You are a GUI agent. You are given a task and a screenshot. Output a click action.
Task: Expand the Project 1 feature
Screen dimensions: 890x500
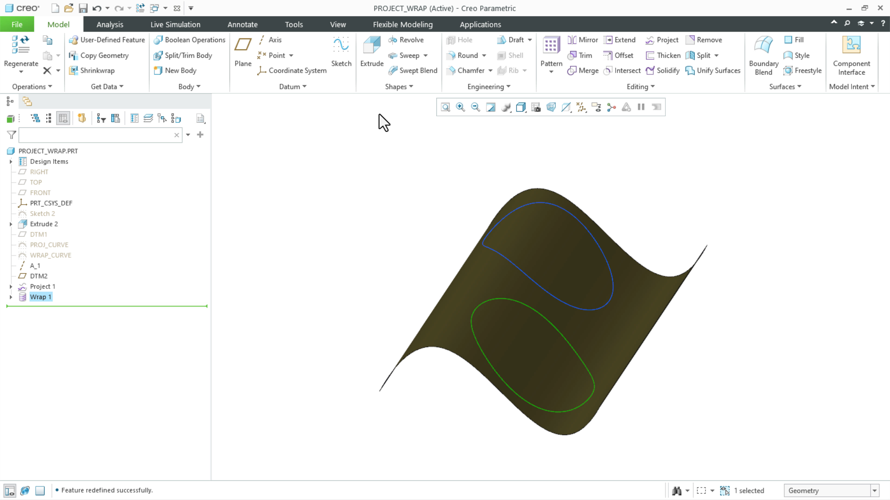coord(11,287)
